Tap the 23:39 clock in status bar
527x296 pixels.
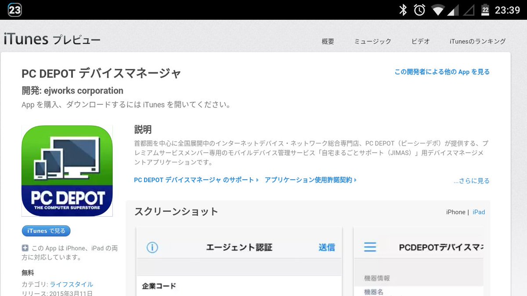pos(507,10)
